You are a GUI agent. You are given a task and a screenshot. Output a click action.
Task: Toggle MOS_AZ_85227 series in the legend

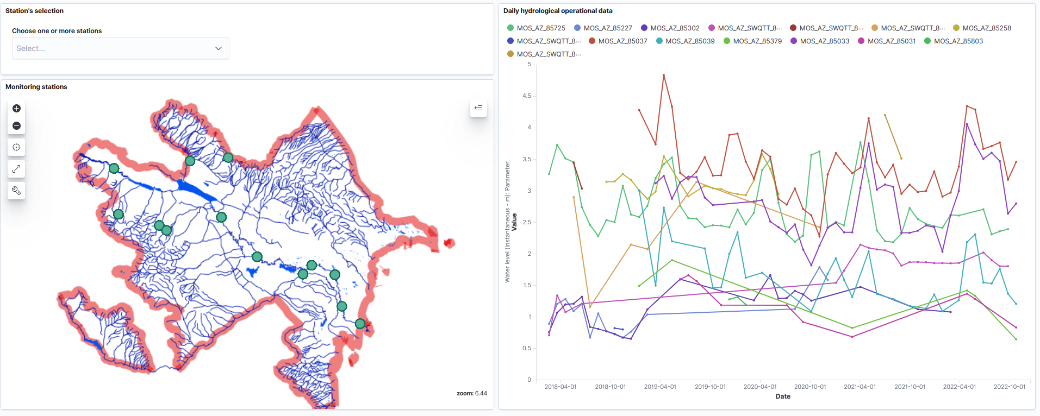pyautogui.click(x=607, y=28)
